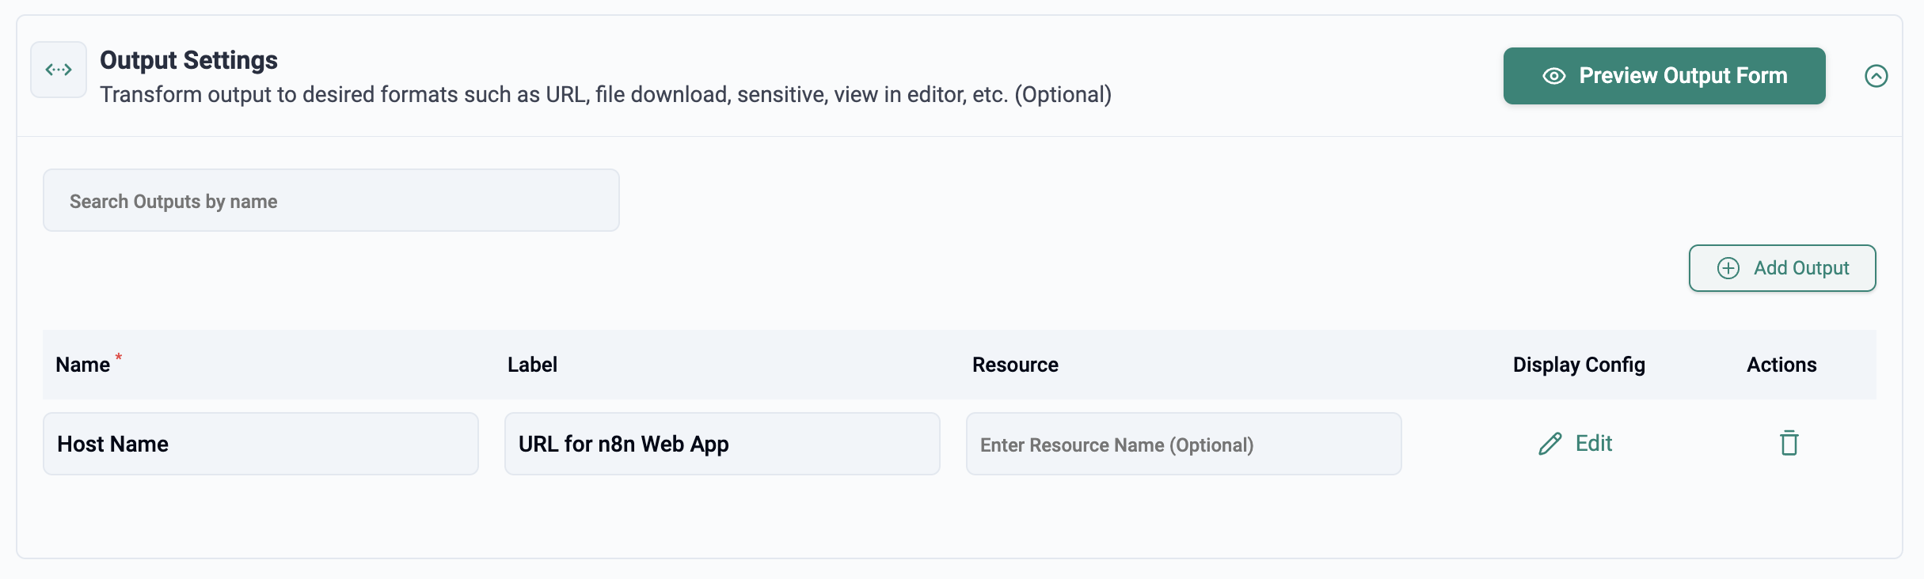Click the pencil icon beside Edit

click(x=1549, y=444)
